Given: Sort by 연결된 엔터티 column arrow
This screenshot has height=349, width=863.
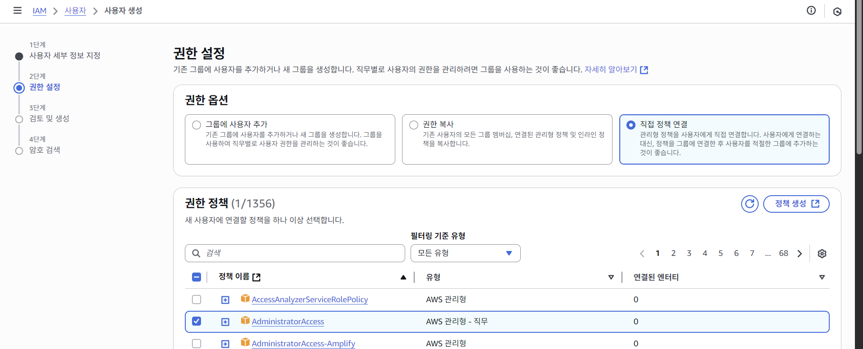Looking at the screenshot, I should pos(822,277).
